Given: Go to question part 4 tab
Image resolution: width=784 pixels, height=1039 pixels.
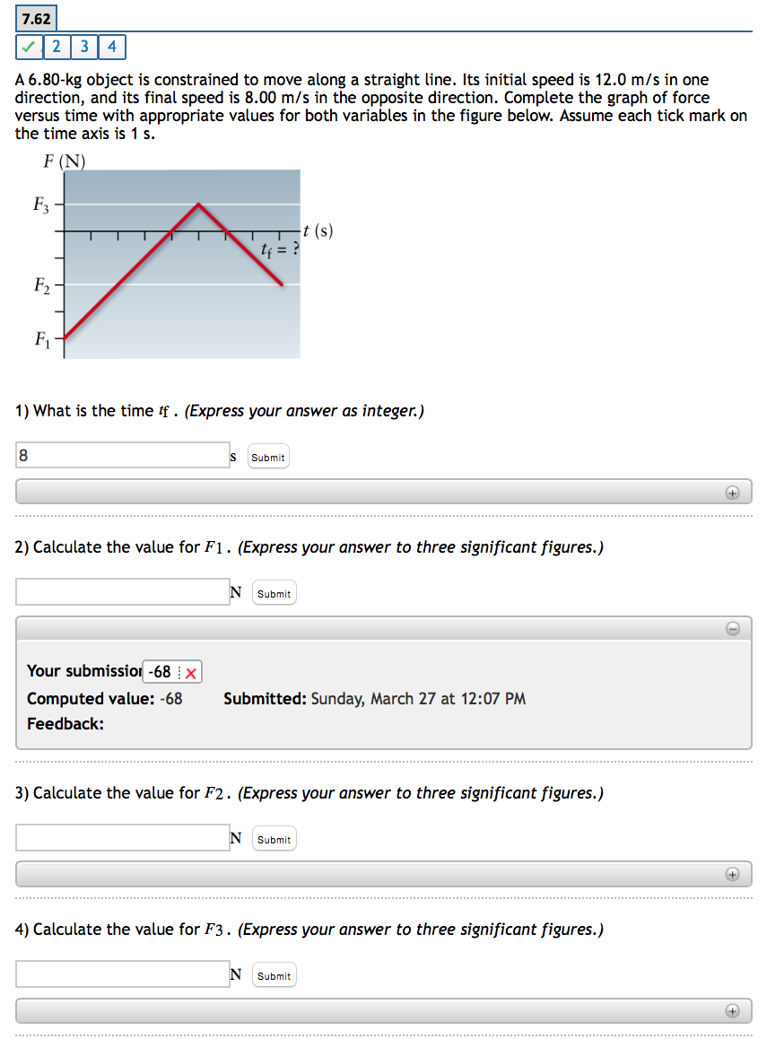Looking at the screenshot, I should [112, 47].
